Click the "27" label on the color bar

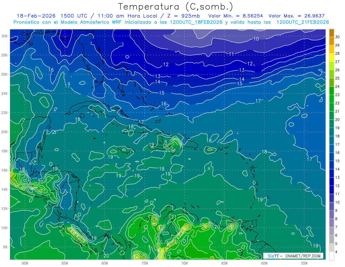338,62
